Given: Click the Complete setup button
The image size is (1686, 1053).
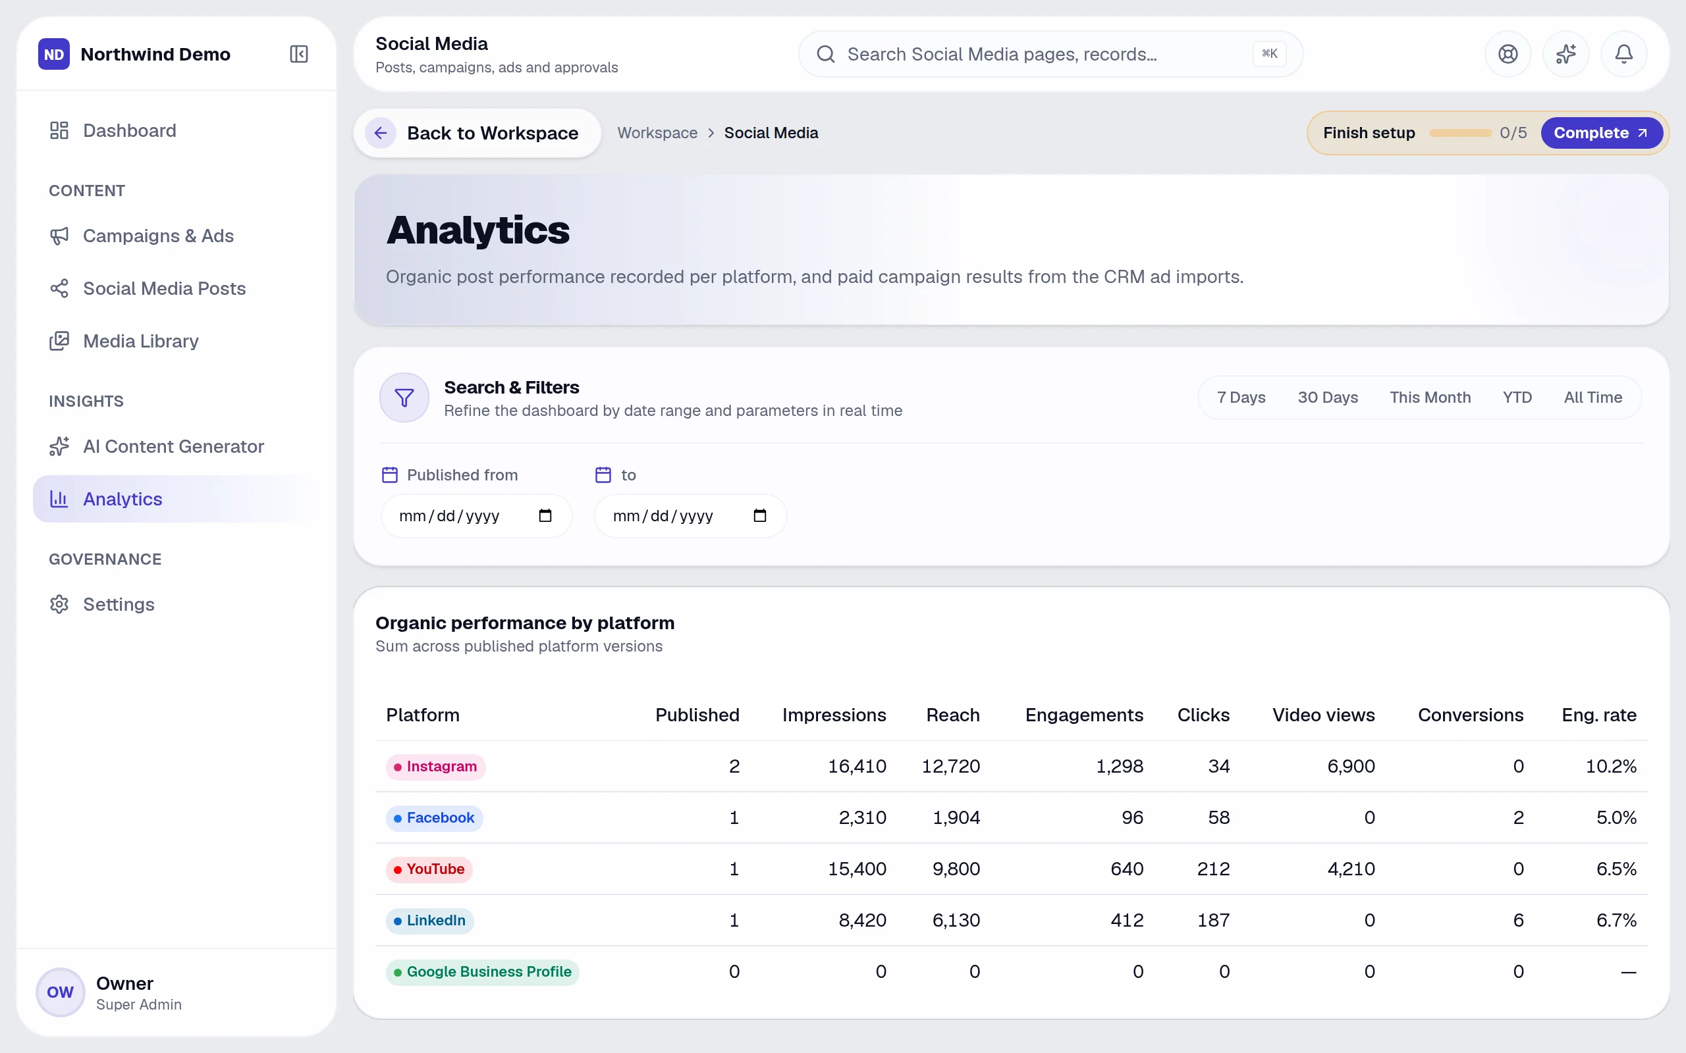Looking at the screenshot, I should tap(1601, 133).
